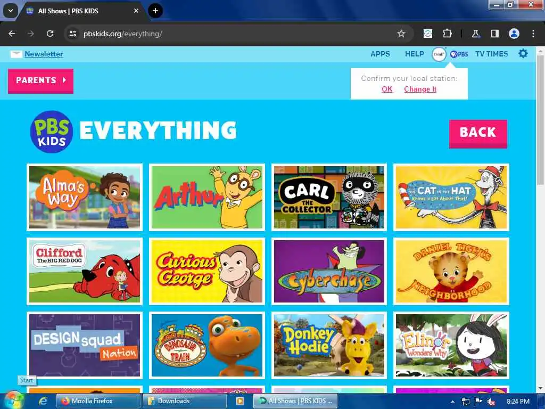Image resolution: width=545 pixels, height=409 pixels.
Task: Open the Design Squad Nation thumbnail
Action: pyautogui.click(x=85, y=345)
